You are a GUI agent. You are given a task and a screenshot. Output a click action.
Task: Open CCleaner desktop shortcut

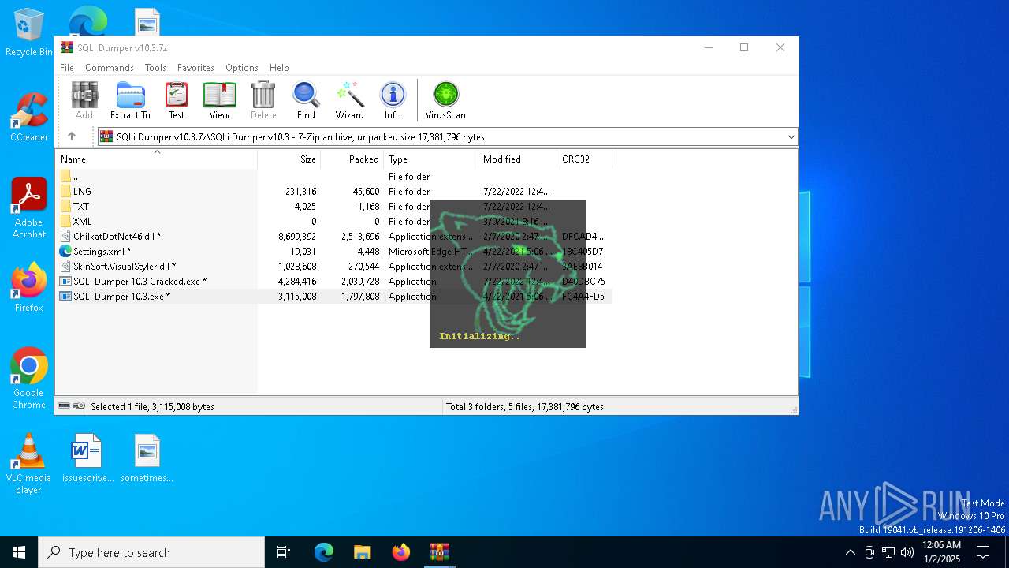coord(29,118)
